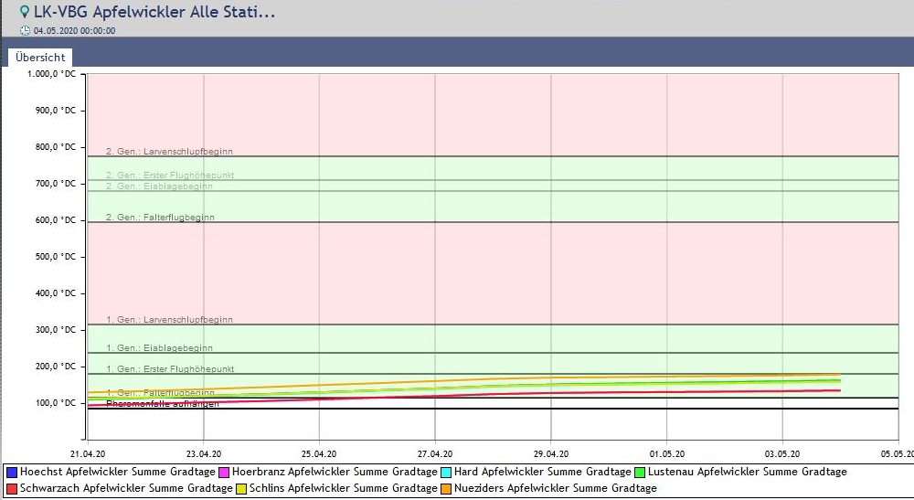The image size is (914, 500).
Task: Toggle Lustenau Apfelwickler Summe Gradtage series label
Action: tap(747, 473)
